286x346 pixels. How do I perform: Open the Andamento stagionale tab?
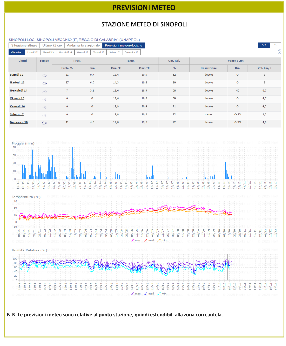[83, 46]
